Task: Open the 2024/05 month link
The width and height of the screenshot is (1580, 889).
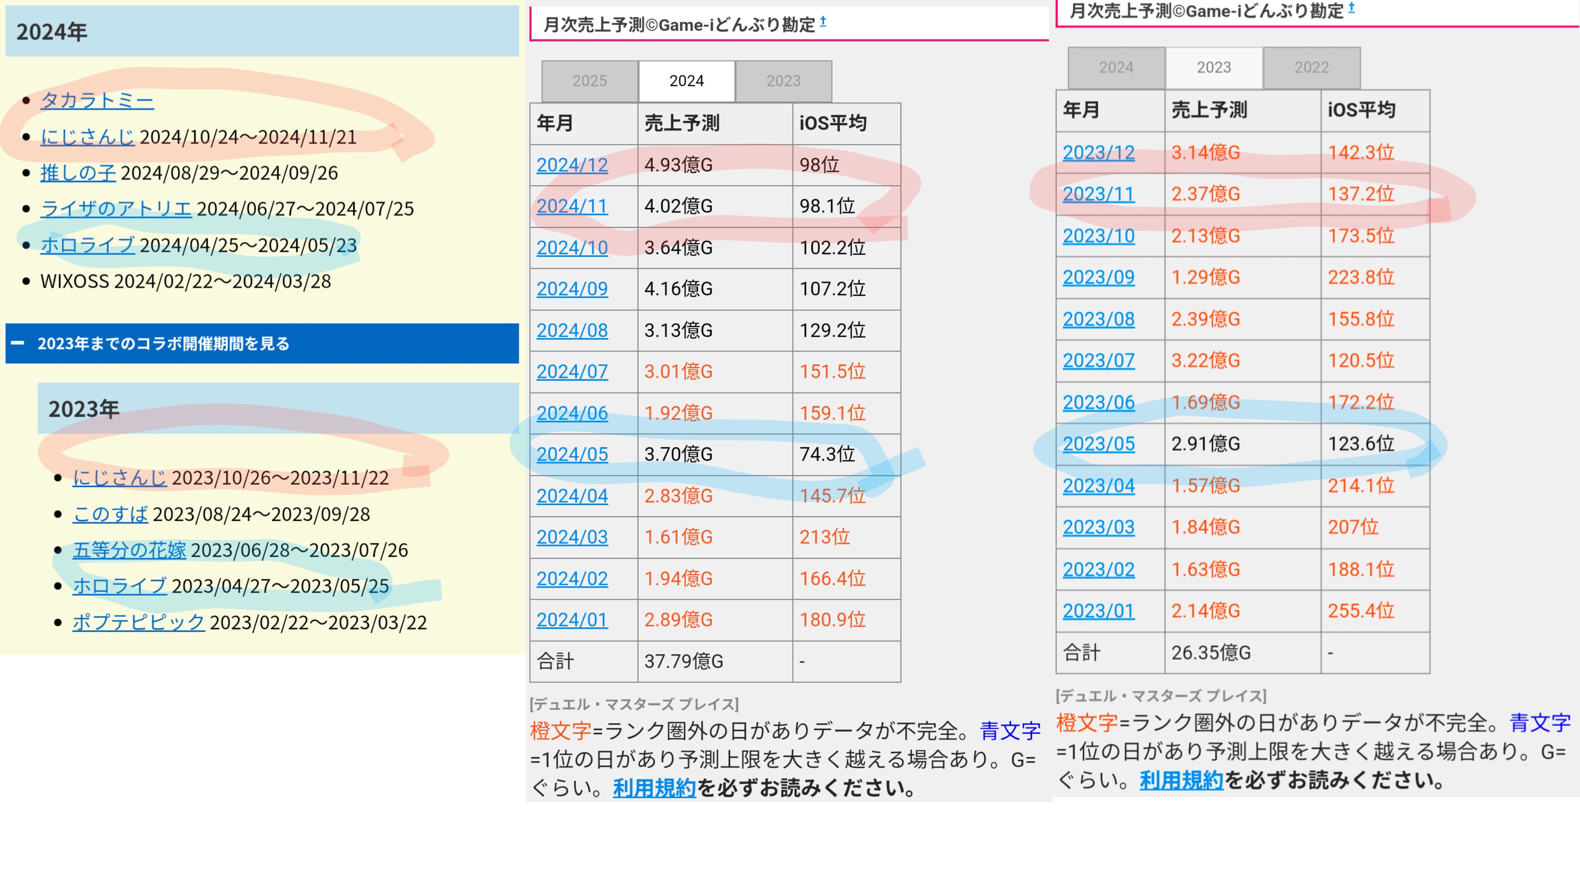Action: click(x=572, y=455)
